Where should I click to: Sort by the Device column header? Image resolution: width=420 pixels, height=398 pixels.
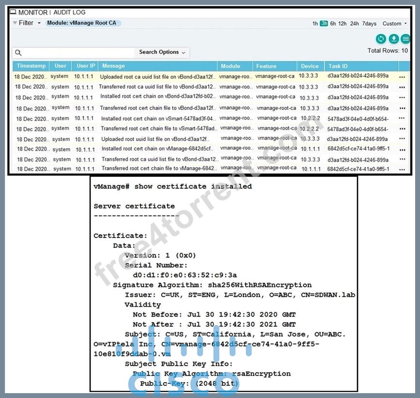pos(311,66)
